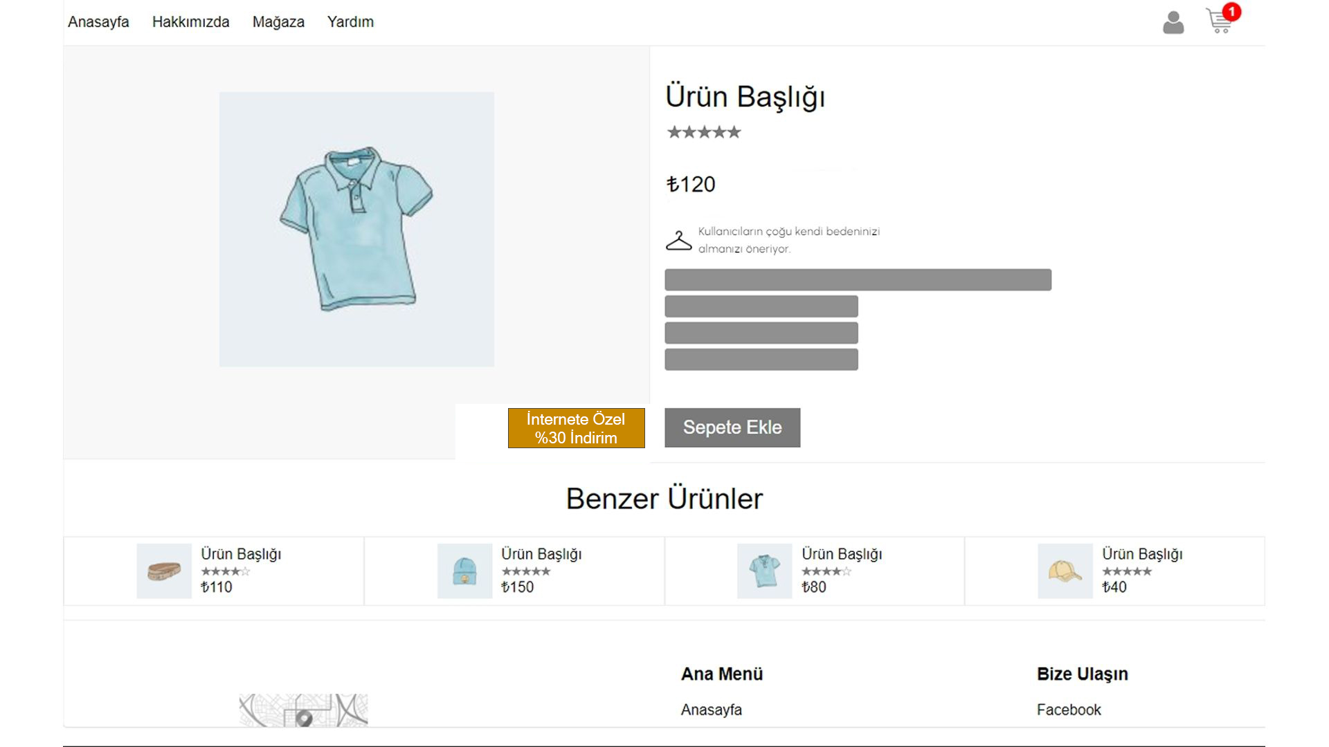Image resolution: width=1329 pixels, height=747 pixels.
Task: Click the red cart item count badge
Action: 1231,12
